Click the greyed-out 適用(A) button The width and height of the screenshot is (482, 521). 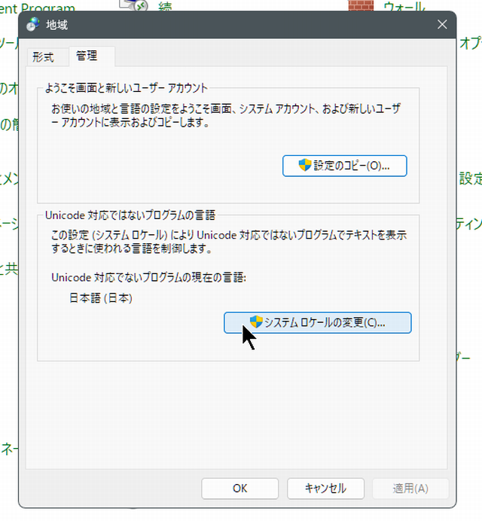[x=410, y=488]
